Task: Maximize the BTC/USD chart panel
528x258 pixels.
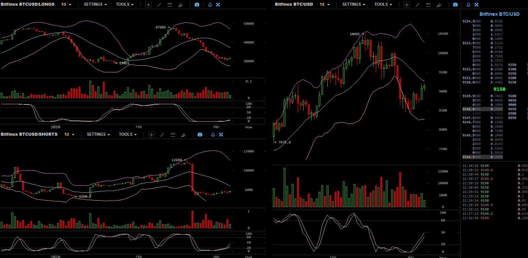Action: click(x=477, y=5)
